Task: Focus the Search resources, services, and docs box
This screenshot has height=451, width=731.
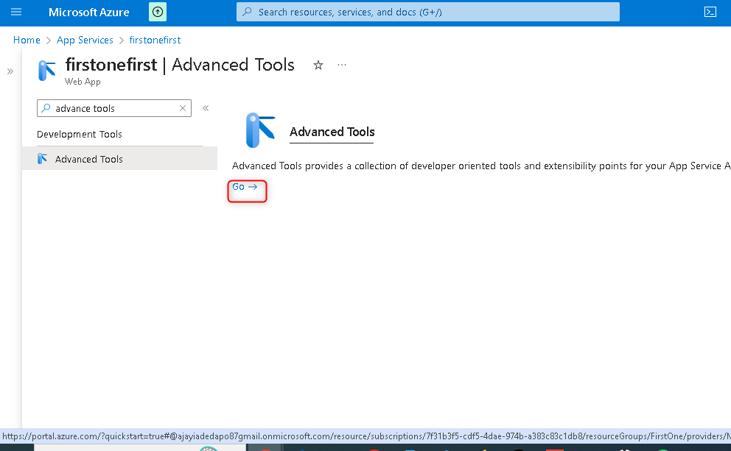Action: point(427,12)
